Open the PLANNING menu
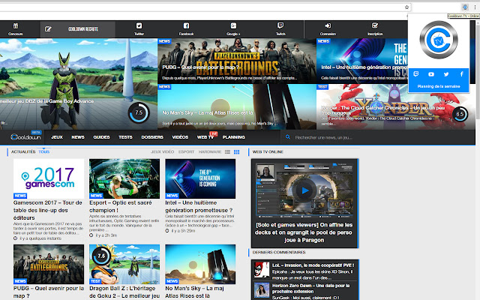Image resolution: width=480 pixels, height=300 pixels. coord(234,137)
